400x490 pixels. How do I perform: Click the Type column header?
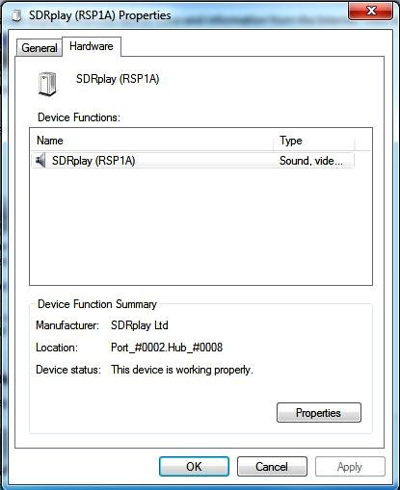313,141
